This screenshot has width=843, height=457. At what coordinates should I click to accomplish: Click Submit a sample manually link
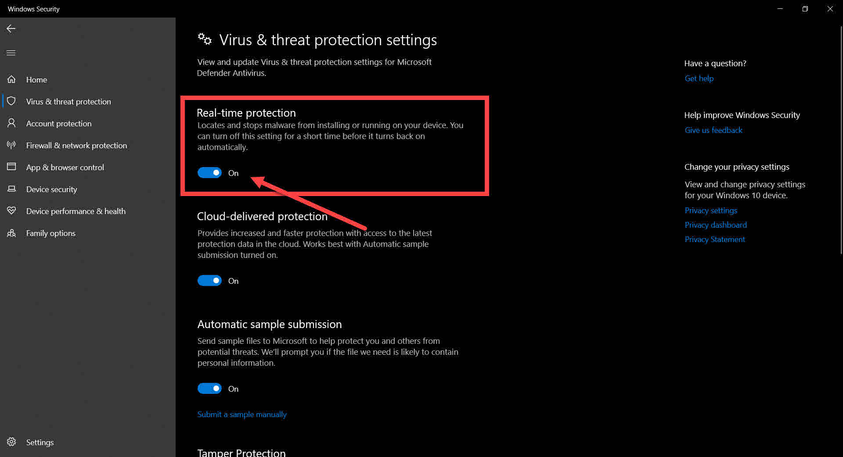coord(242,414)
